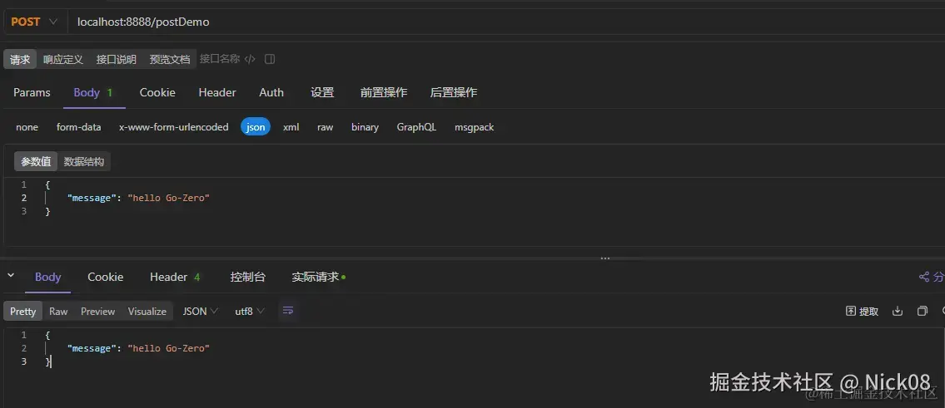945x408 pixels.
Task: Open the 接口说明 tab
Action: coord(117,59)
